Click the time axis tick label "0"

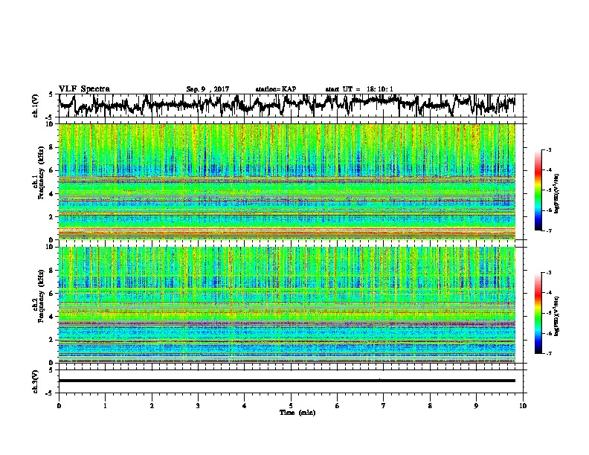click(x=59, y=406)
